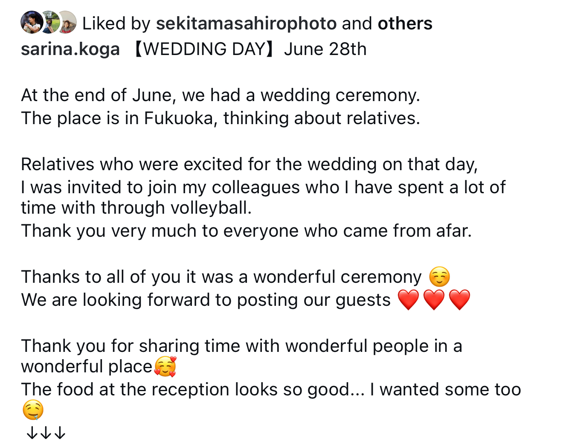The height and width of the screenshot is (447, 563).
Task: Open sarina.koga's profile from the caption
Action: coord(70,49)
